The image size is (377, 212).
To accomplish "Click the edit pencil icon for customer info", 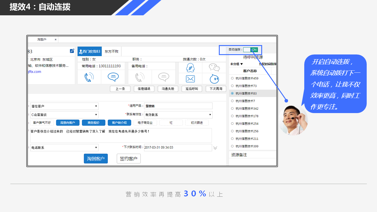I will [x=72, y=51].
